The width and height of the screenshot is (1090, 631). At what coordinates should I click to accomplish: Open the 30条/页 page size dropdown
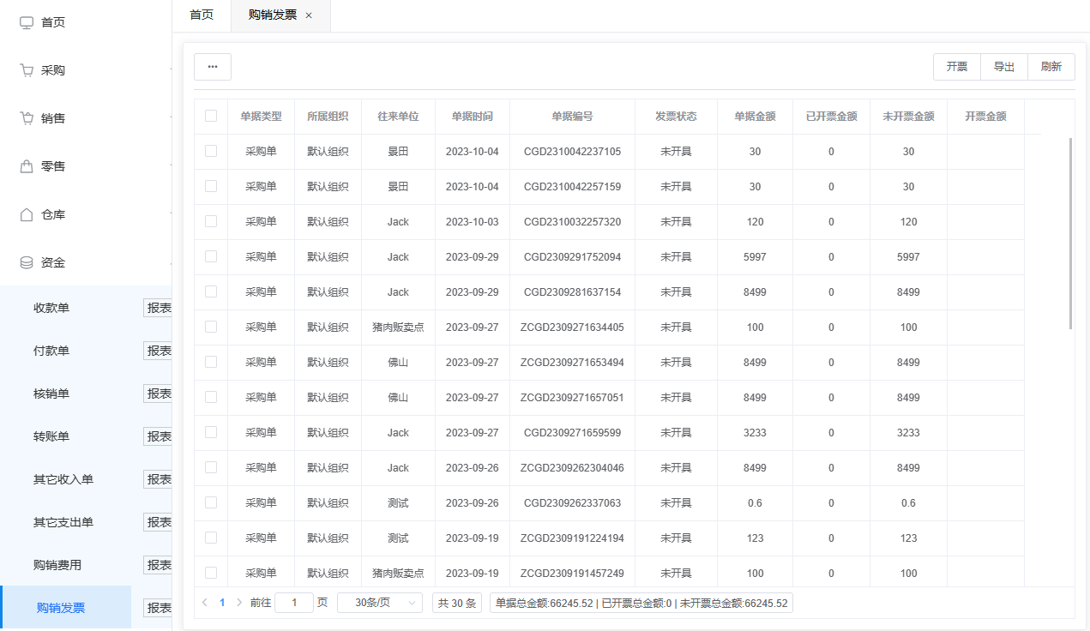(380, 603)
